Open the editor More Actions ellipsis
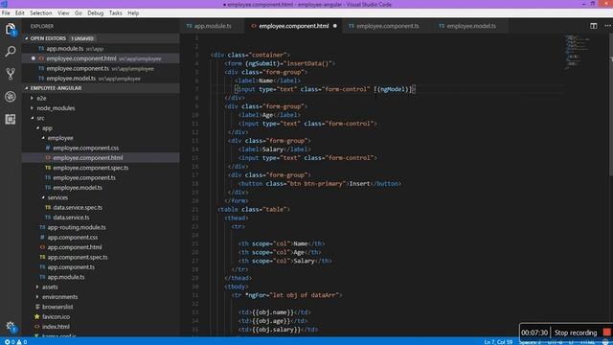This screenshot has width=613, height=345. [x=607, y=26]
